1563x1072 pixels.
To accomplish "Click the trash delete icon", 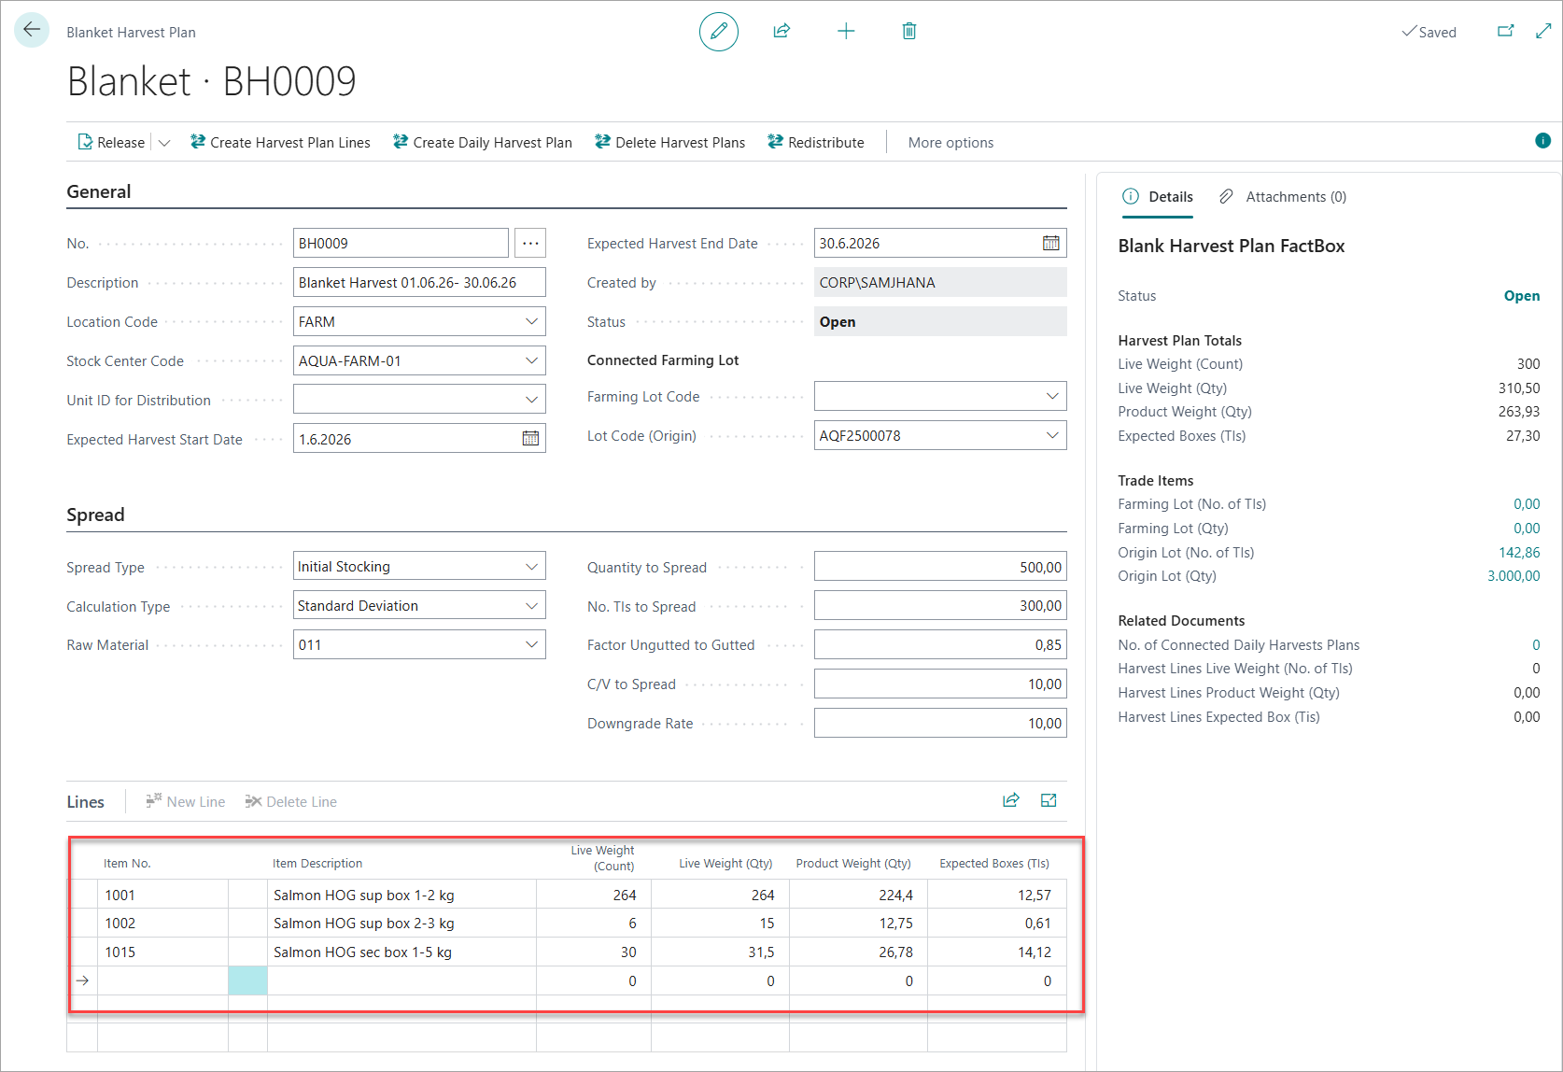I will (909, 32).
